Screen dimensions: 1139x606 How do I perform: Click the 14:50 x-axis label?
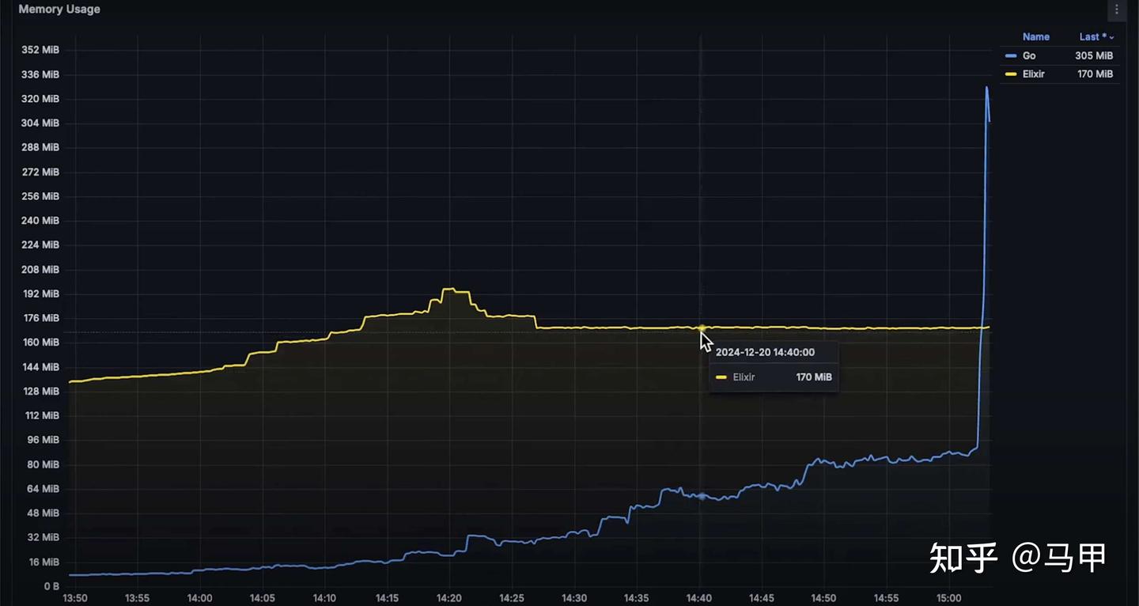pyautogui.click(x=824, y=599)
